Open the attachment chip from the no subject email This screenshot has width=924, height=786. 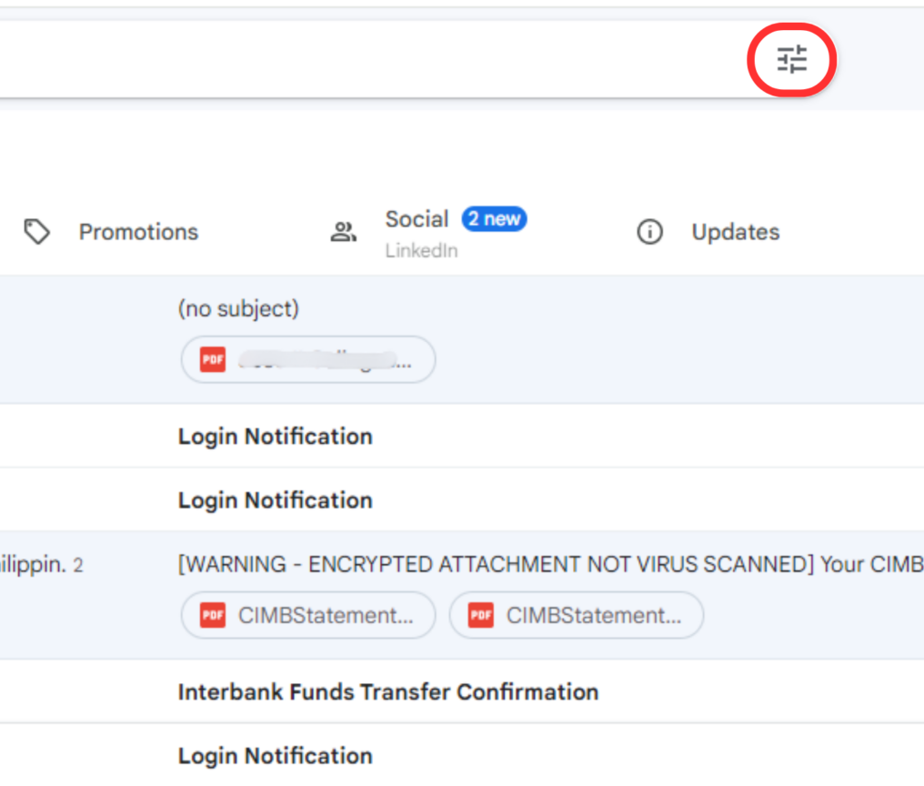tap(307, 358)
